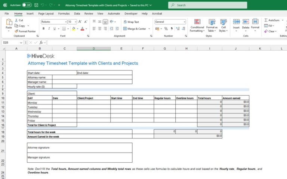287x179 pixels.
Task: Toggle Underline formatting
Action: 54,29
